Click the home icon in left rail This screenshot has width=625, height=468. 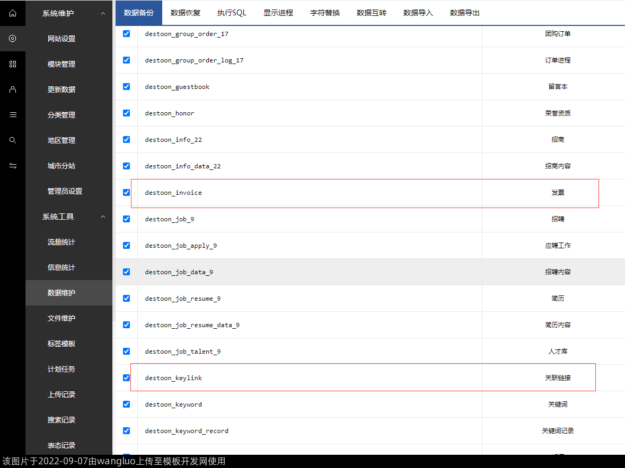tap(13, 13)
